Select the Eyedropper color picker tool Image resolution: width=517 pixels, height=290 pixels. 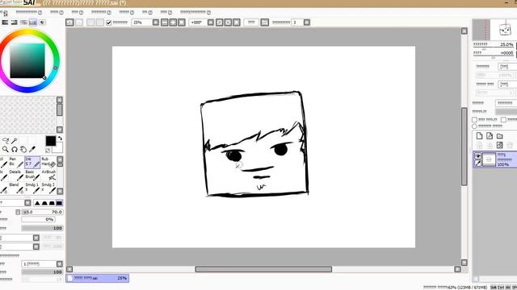(32, 149)
